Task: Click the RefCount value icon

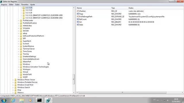Action: 78,19
